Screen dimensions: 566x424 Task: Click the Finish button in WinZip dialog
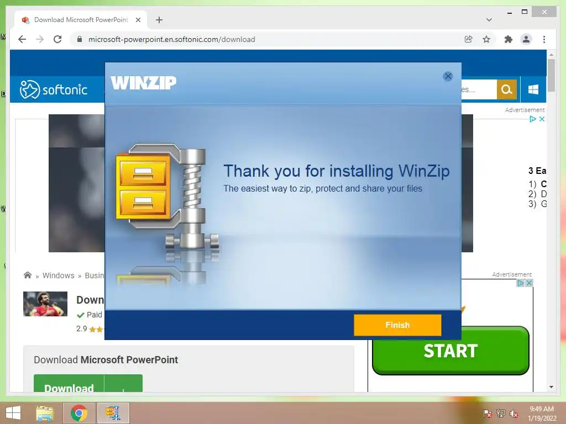(397, 325)
